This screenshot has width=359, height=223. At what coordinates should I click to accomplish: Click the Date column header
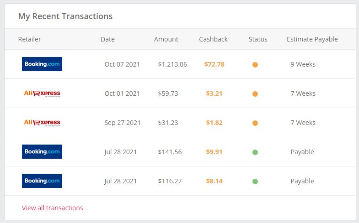pyautogui.click(x=107, y=39)
